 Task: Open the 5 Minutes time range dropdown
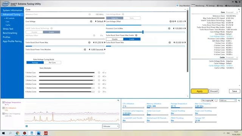[x=111, y=126]
